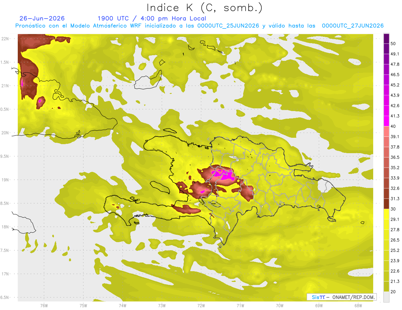This screenshot has height=310, width=402.
Task: Pick the purple legend swatch between 47.8 and 49.1
Action: (386, 59)
